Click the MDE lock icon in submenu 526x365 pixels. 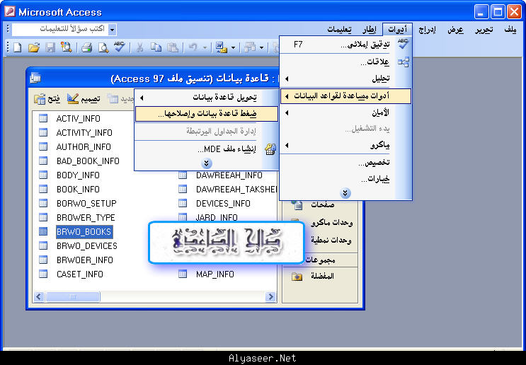pos(270,149)
